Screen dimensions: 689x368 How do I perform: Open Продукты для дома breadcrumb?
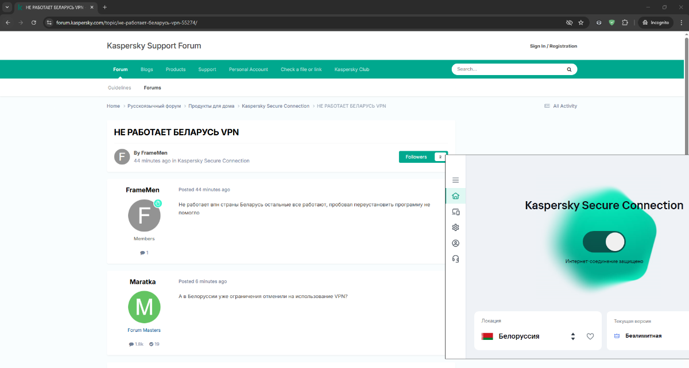211,106
